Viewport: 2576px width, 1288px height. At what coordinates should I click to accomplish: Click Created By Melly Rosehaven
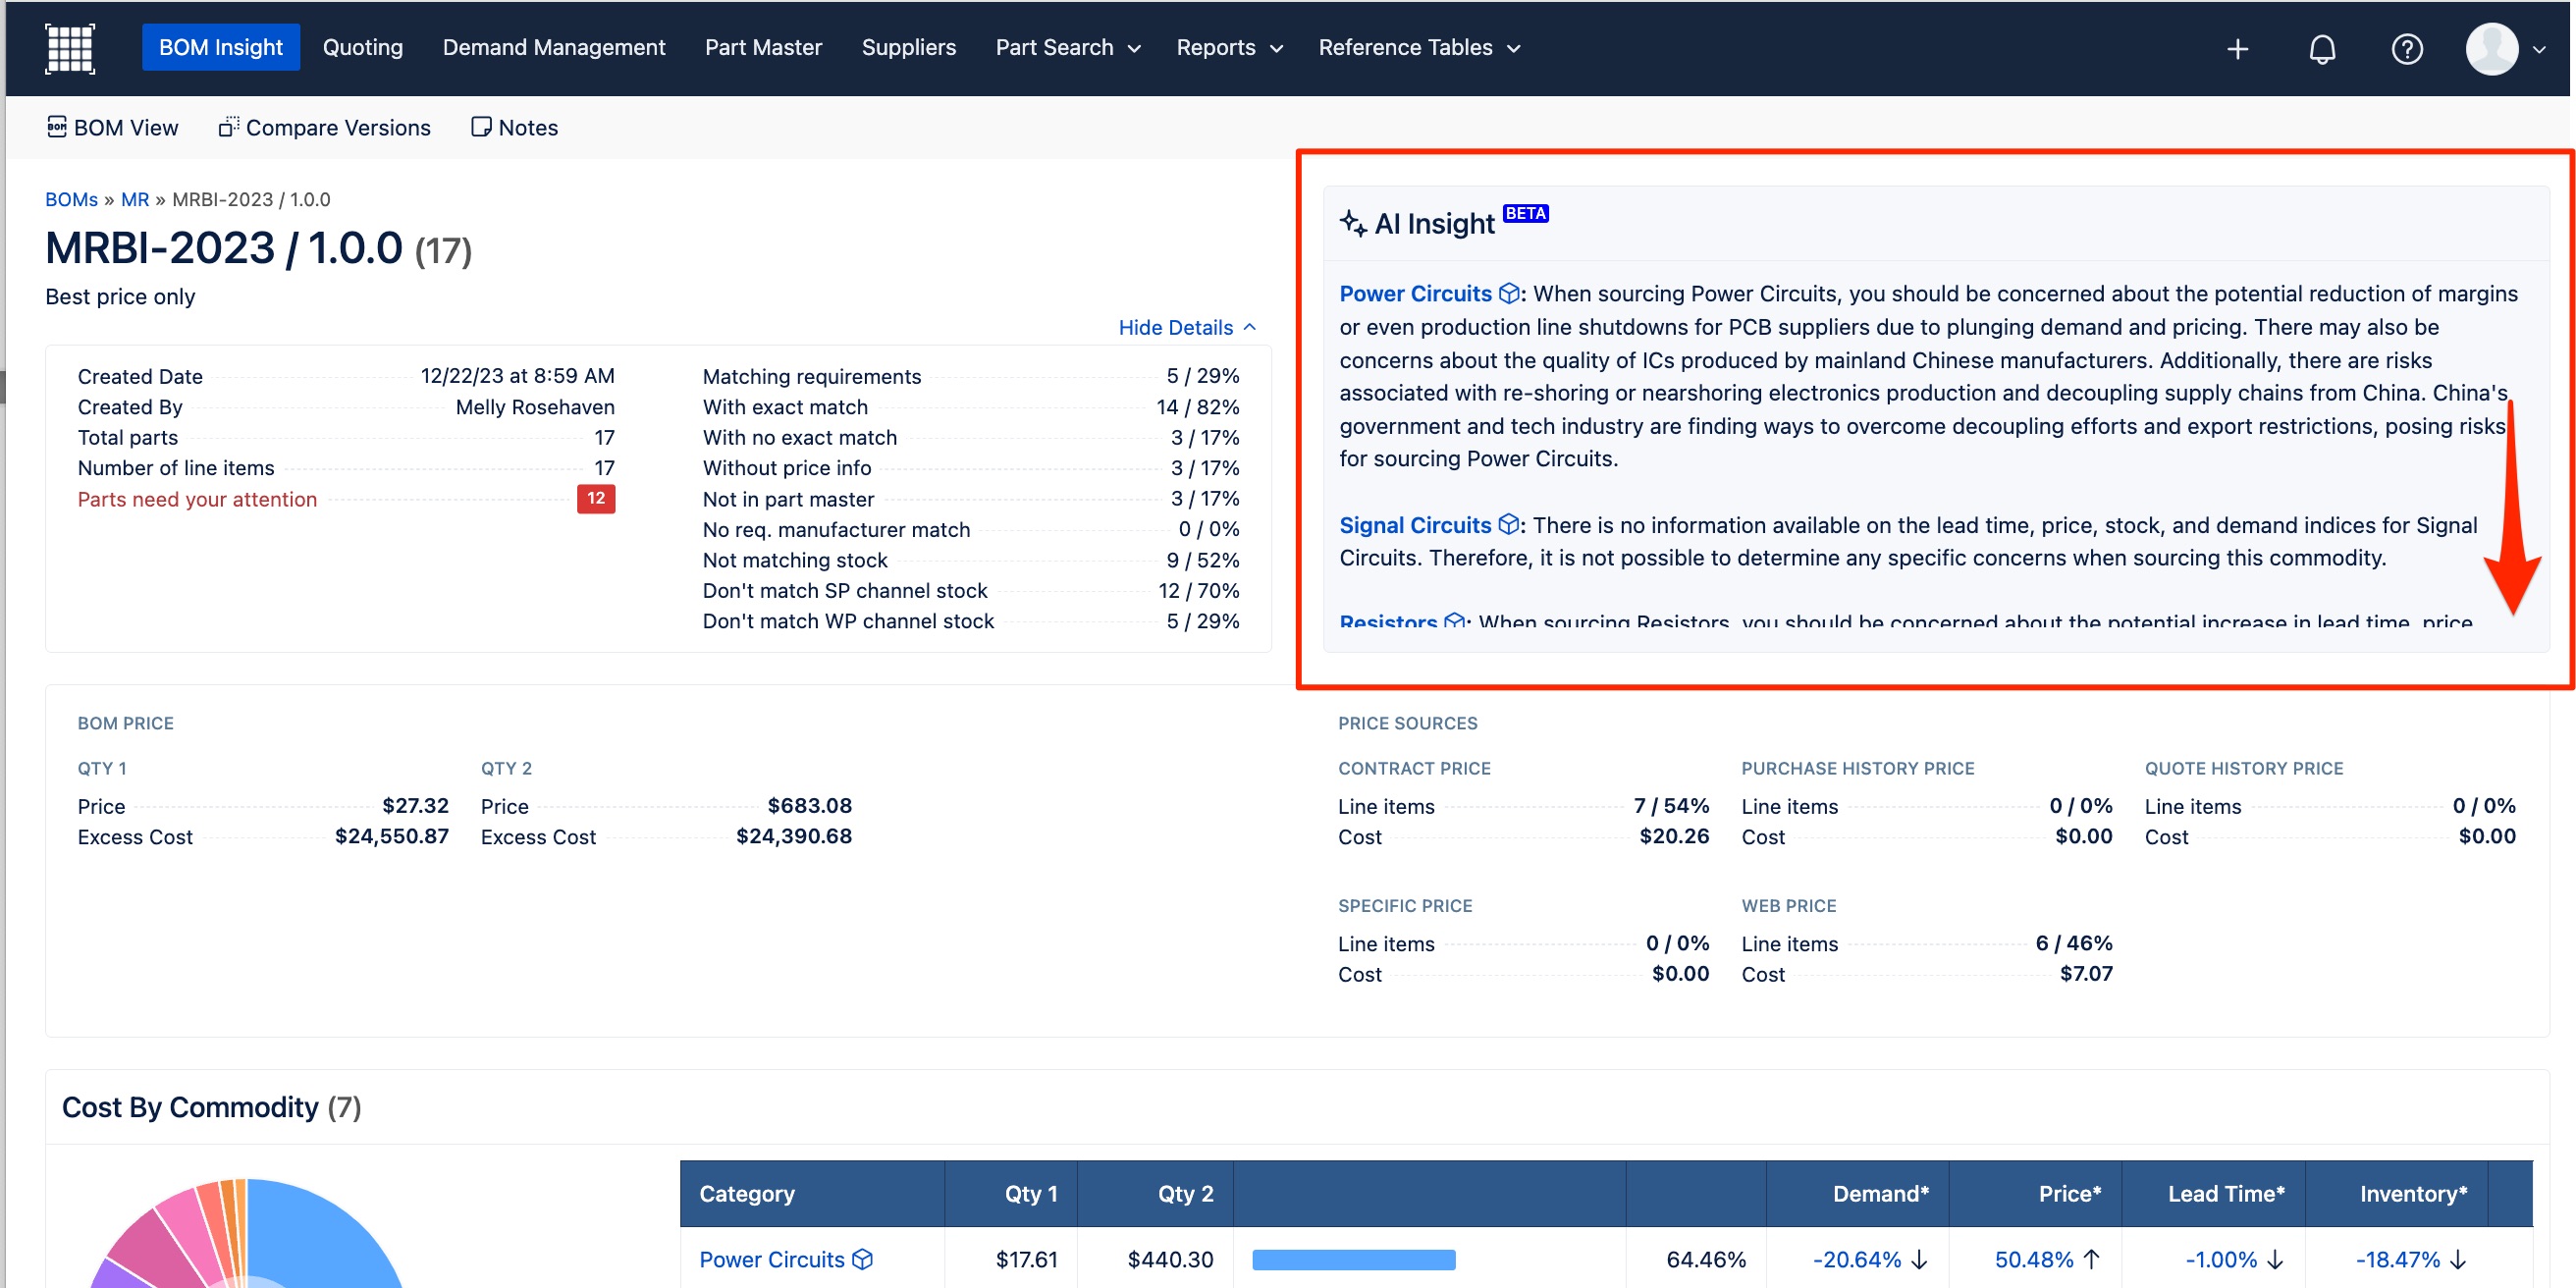click(x=535, y=407)
